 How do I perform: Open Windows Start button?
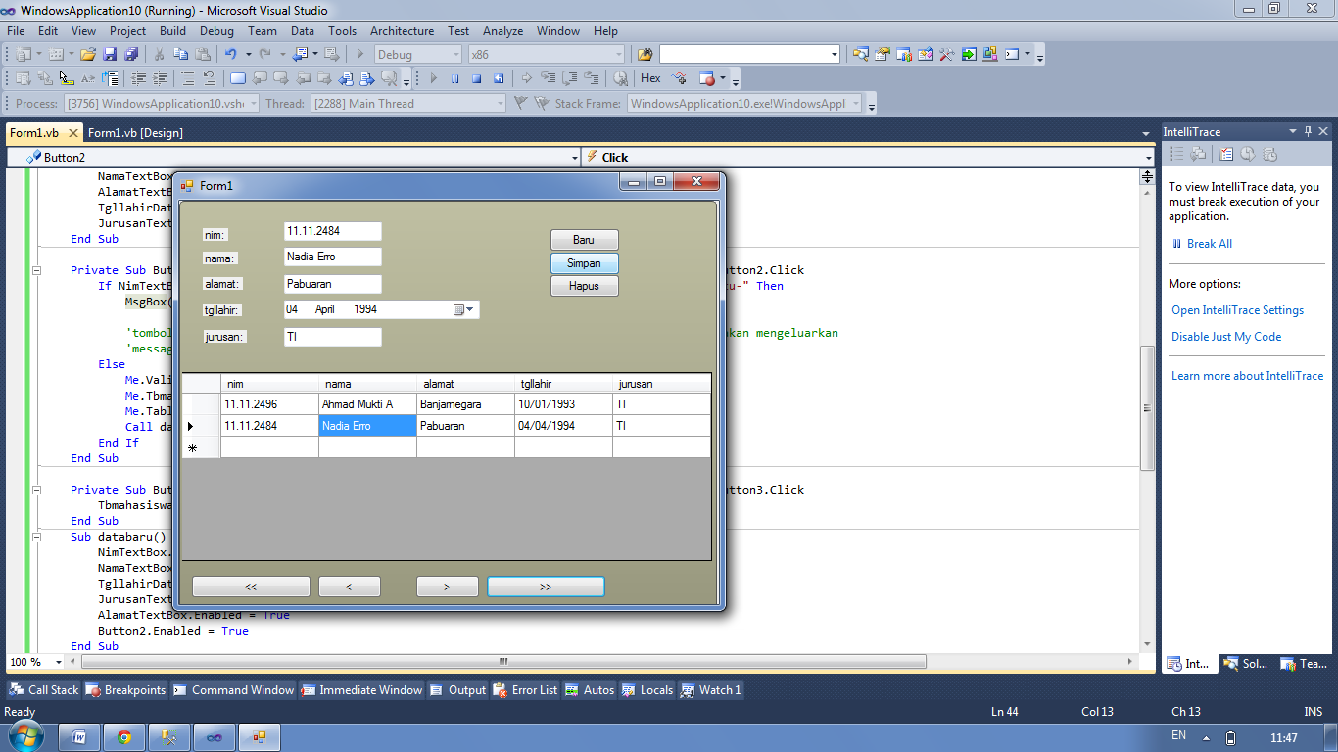tap(24, 736)
